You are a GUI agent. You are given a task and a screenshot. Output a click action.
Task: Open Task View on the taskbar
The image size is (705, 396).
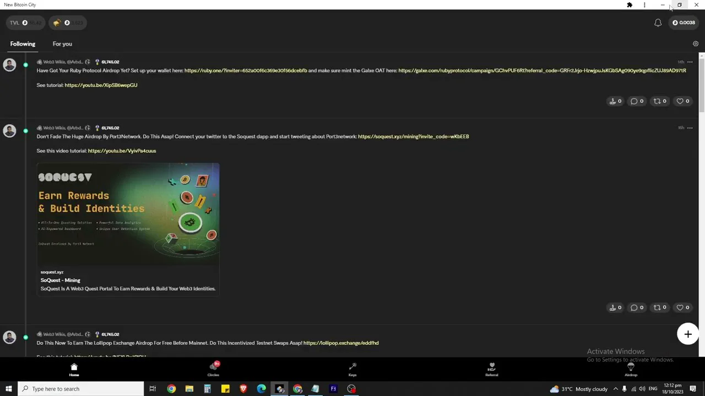tap(153, 389)
